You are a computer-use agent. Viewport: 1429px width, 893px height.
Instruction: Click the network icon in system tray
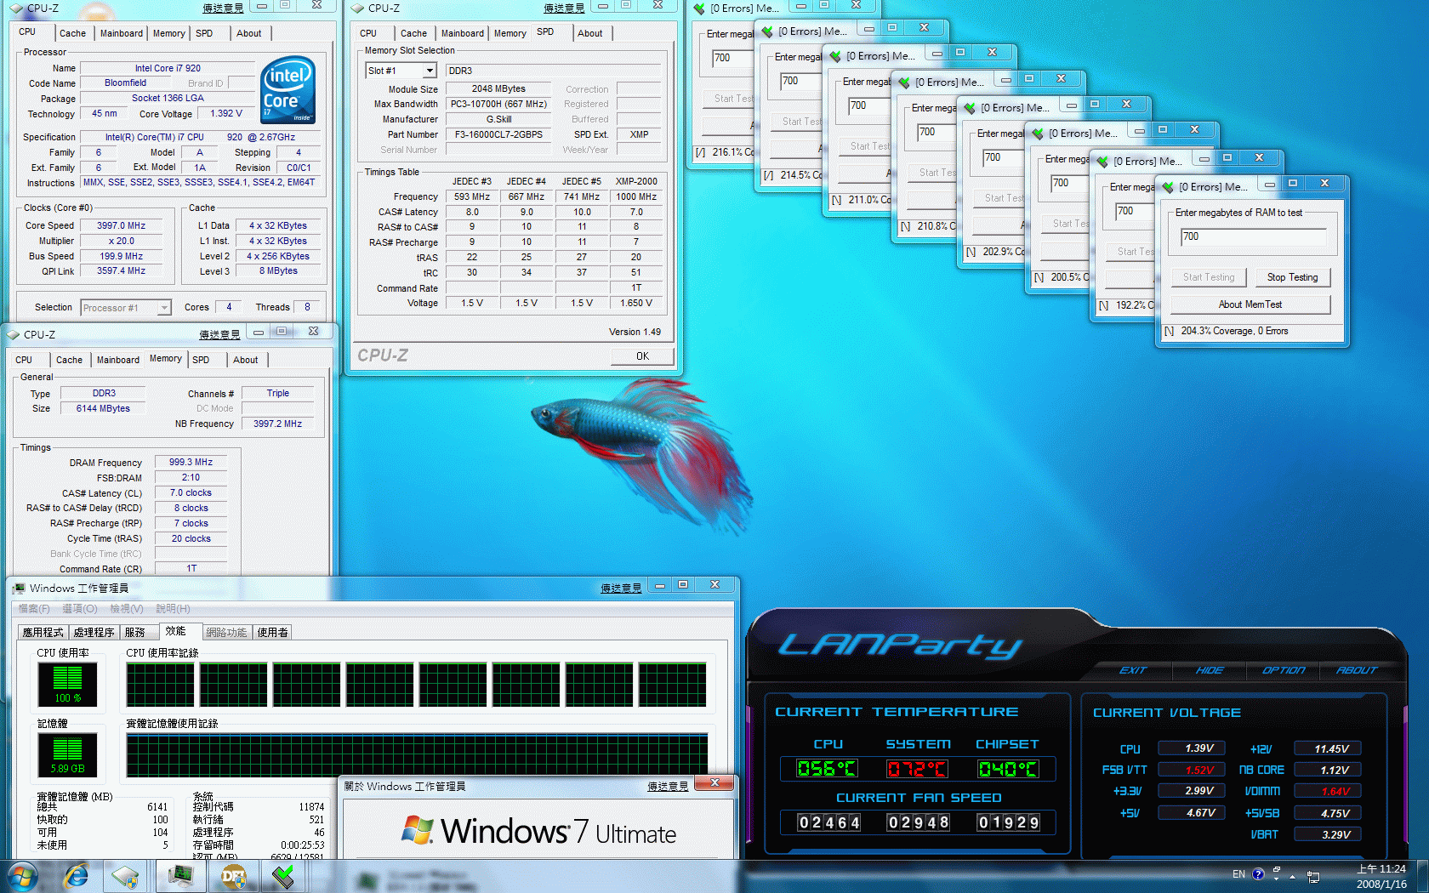[1313, 876]
